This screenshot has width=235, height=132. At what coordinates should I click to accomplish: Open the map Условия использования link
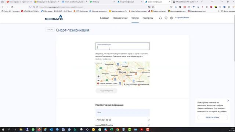140,84
